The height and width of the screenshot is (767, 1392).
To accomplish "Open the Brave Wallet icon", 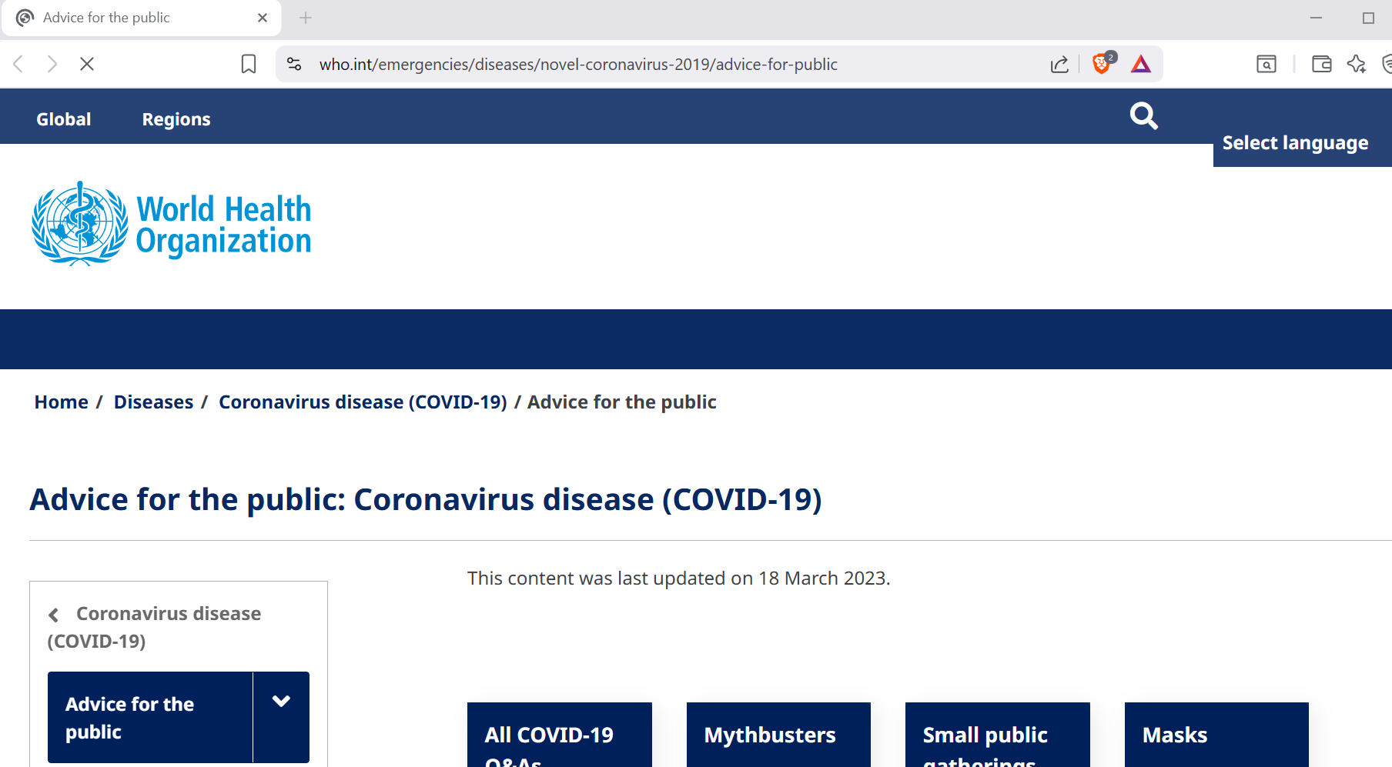I will pyautogui.click(x=1322, y=64).
